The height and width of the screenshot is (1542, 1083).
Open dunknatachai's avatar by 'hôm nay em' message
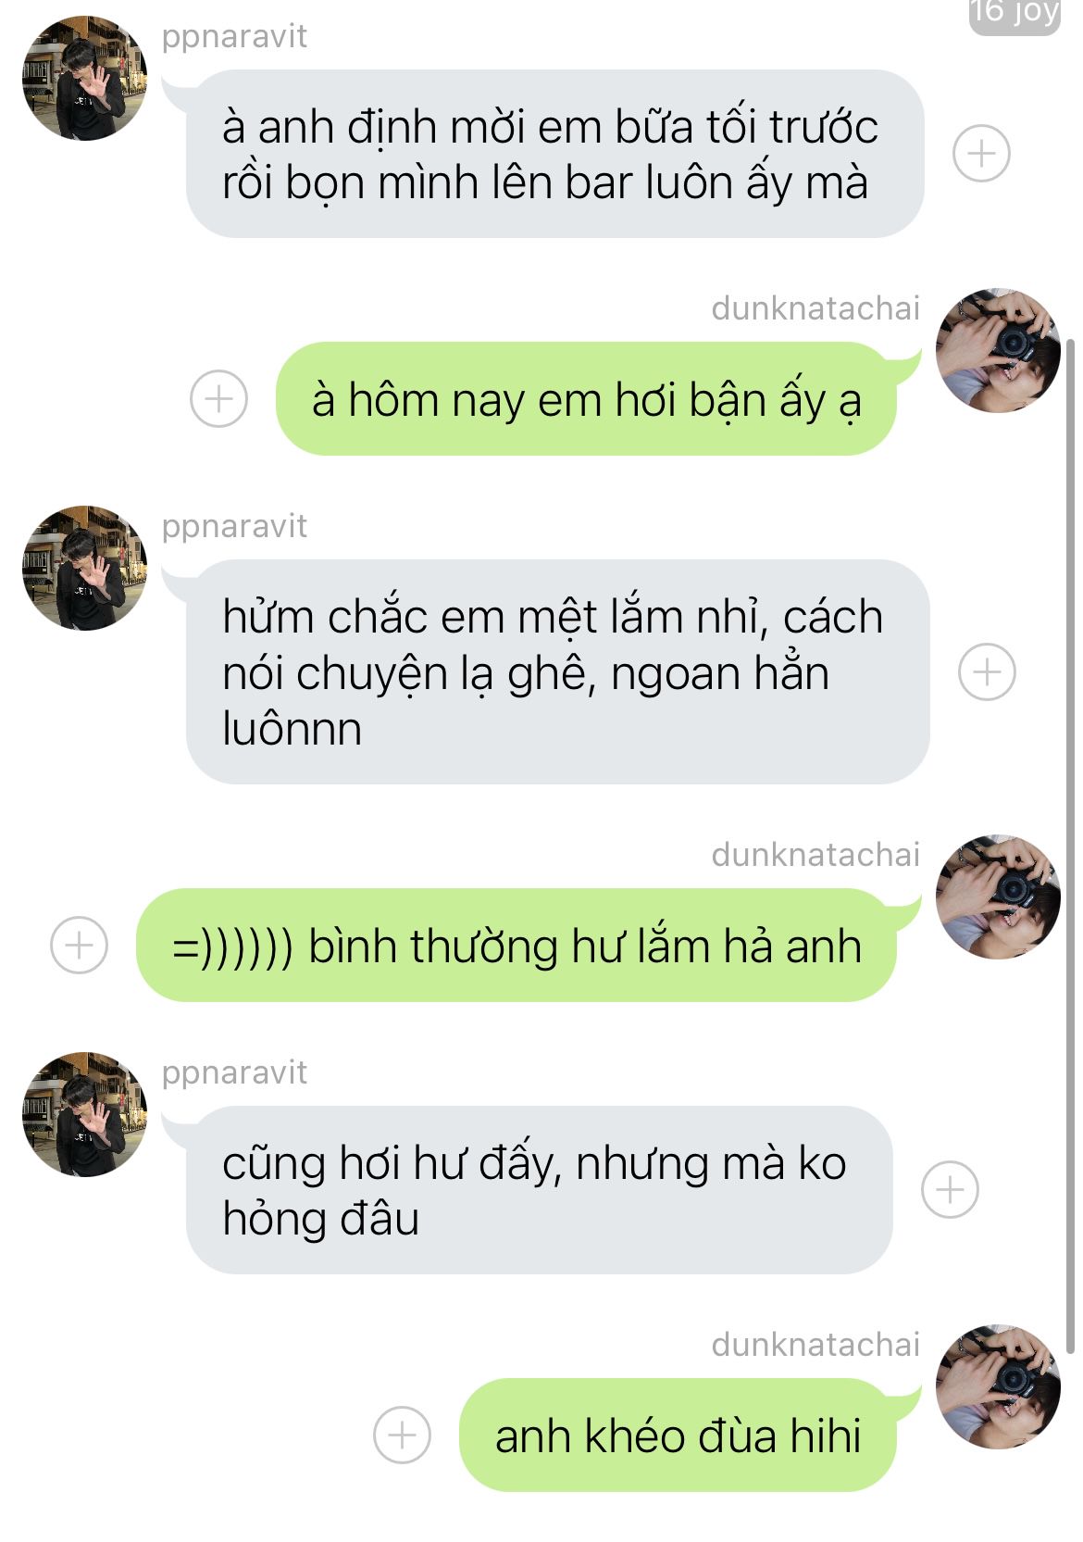click(x=999, y=350)
